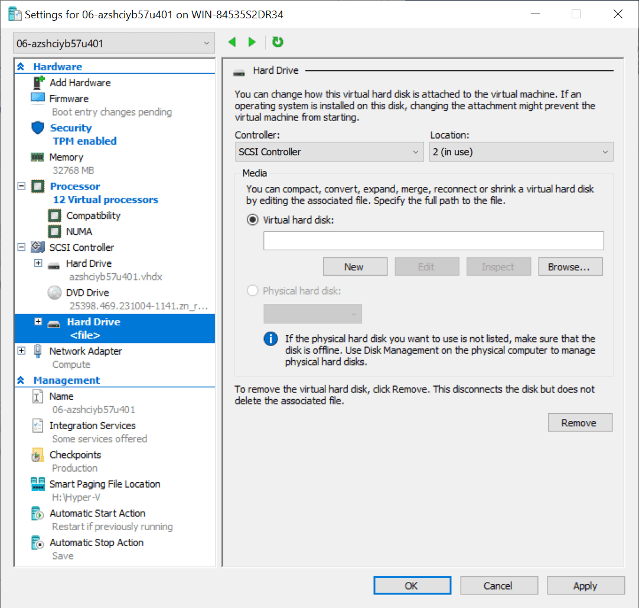The height and width of the screenshot is (608, 639).
Task: Select Checkpoints in the tree
Action: pyautogui.click(x=76, y=455)
